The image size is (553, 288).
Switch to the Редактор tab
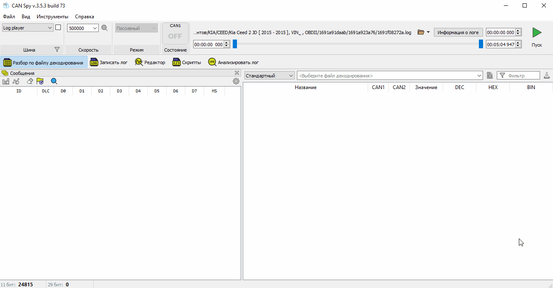click(x=150, y=62)
